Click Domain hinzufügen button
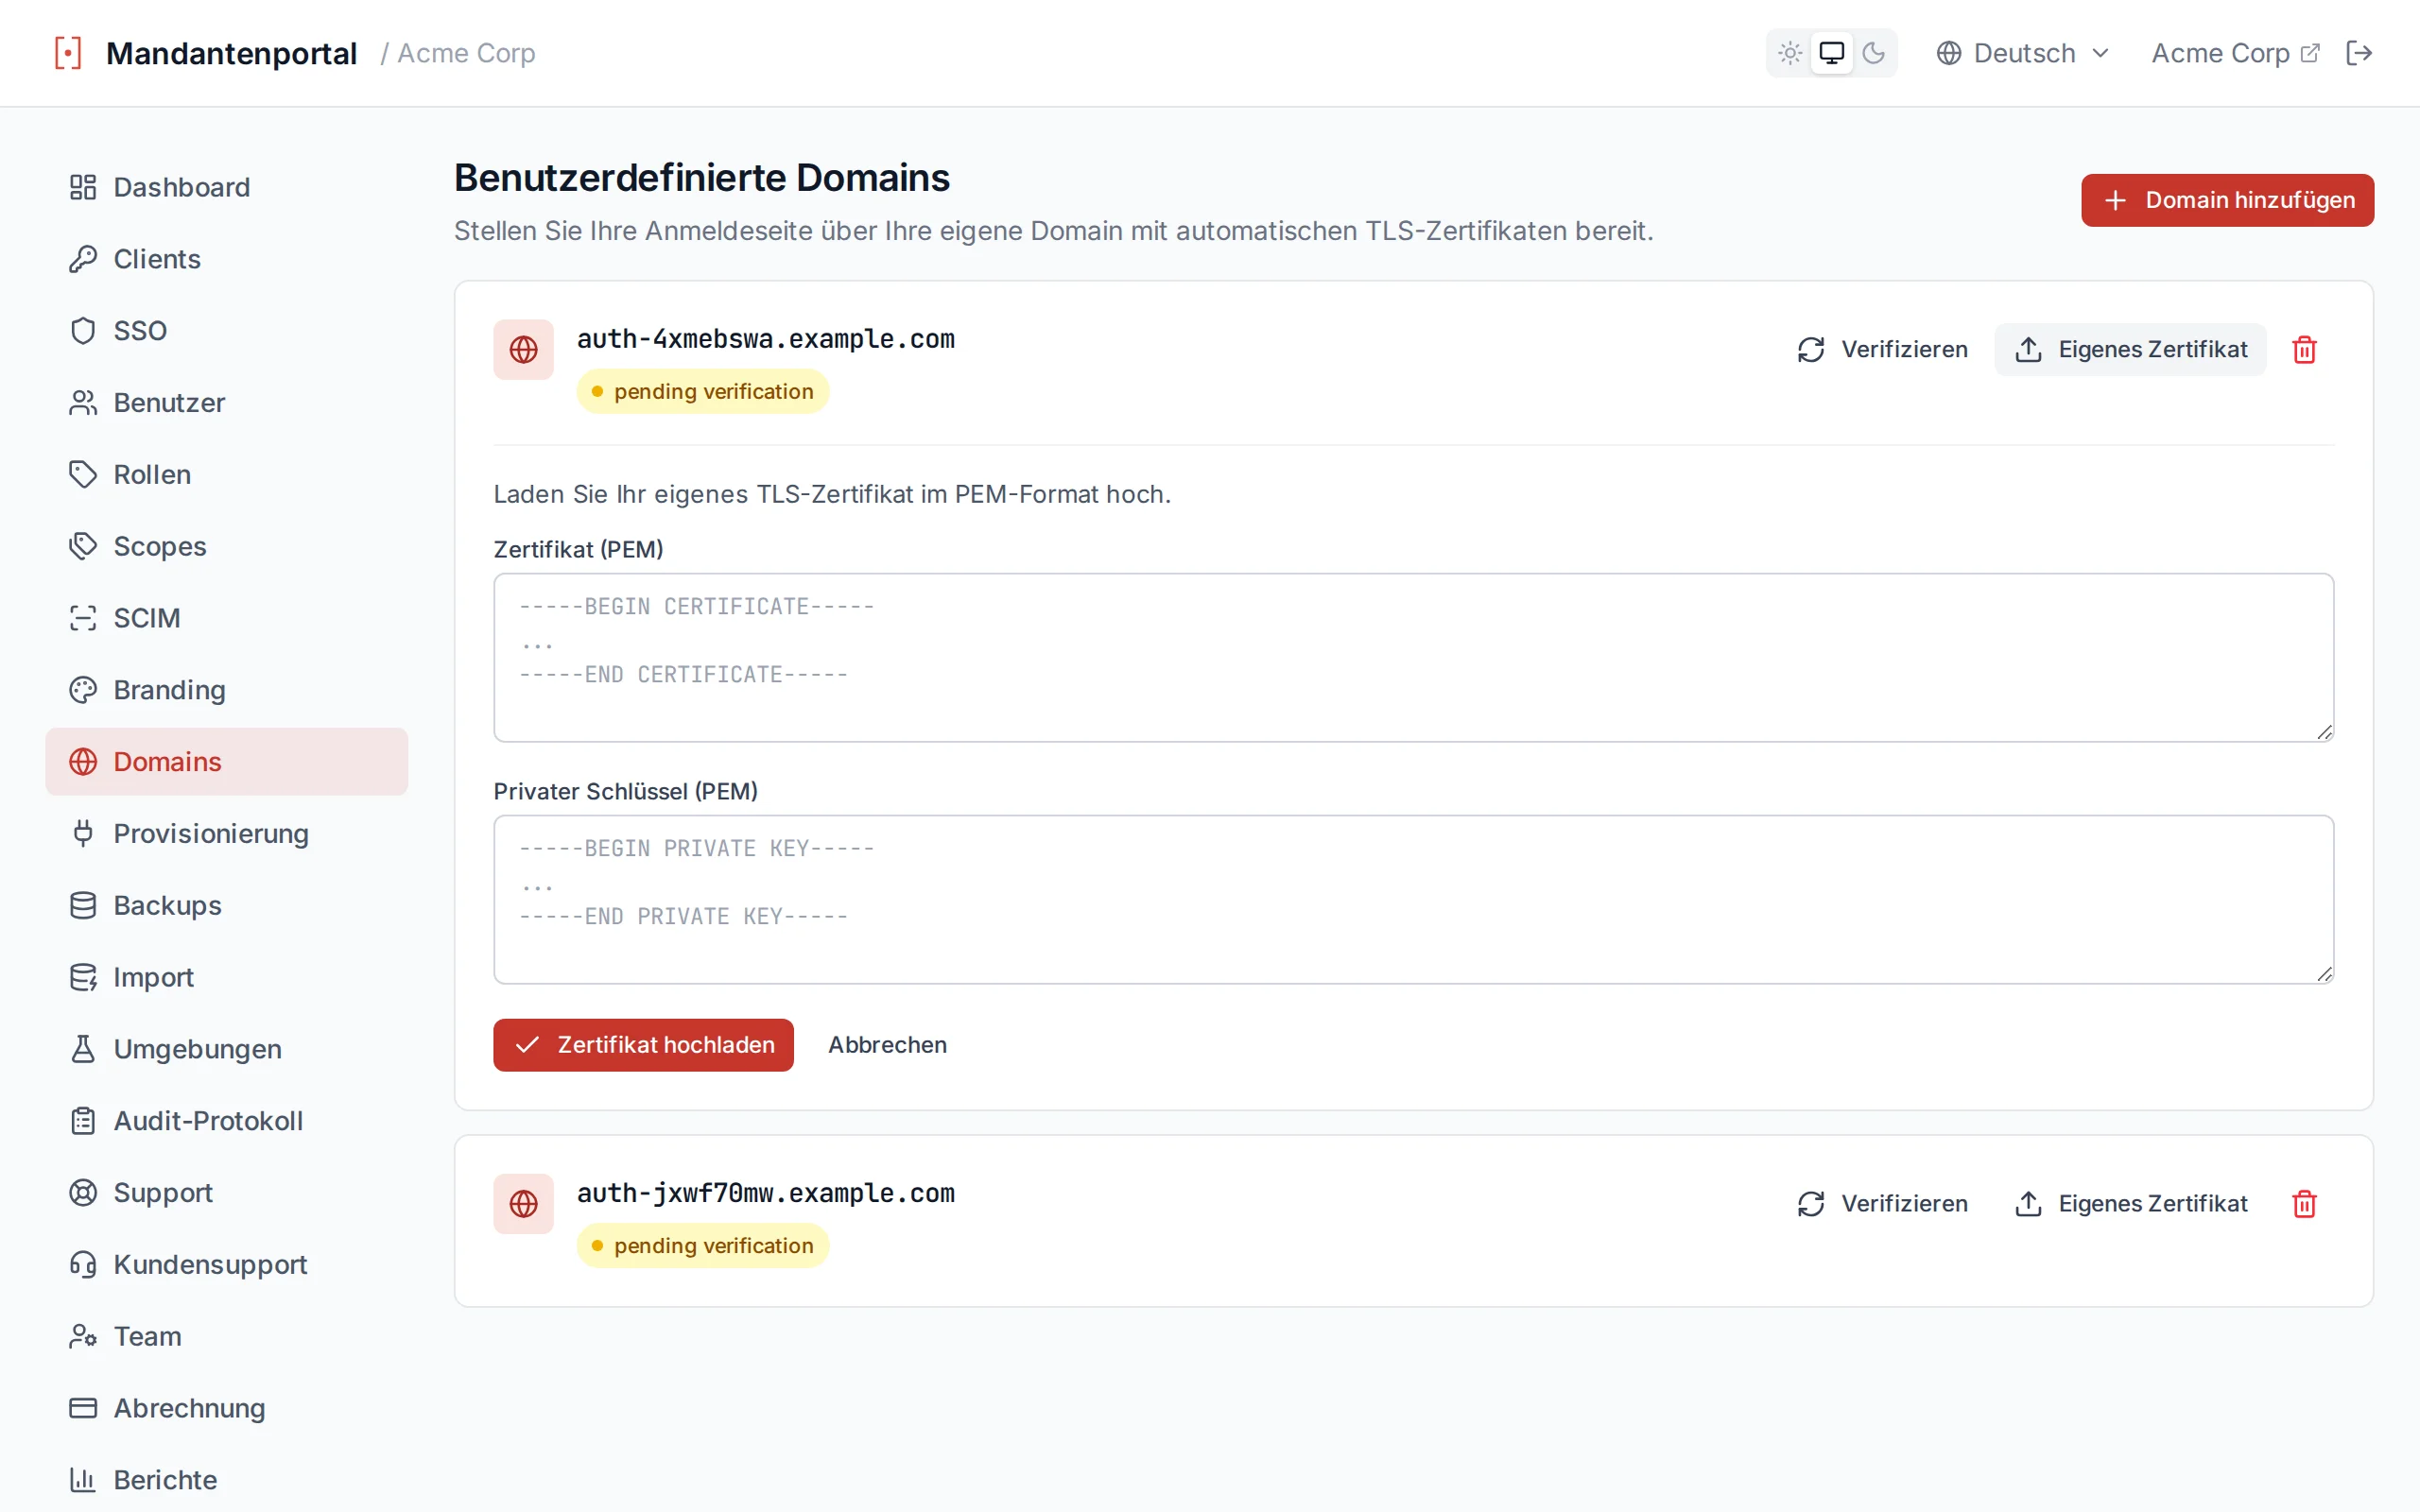The image size is (2420, 1512). 2227,200
